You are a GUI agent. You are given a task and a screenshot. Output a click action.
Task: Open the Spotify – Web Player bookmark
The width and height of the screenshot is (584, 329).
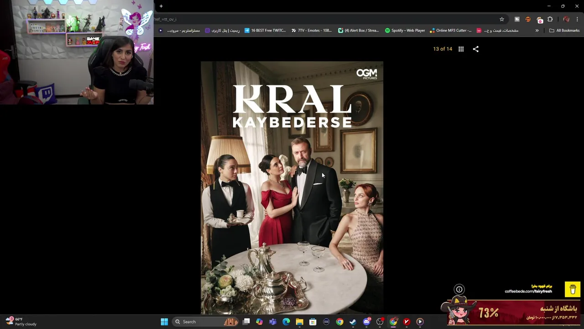pos(405,31)
